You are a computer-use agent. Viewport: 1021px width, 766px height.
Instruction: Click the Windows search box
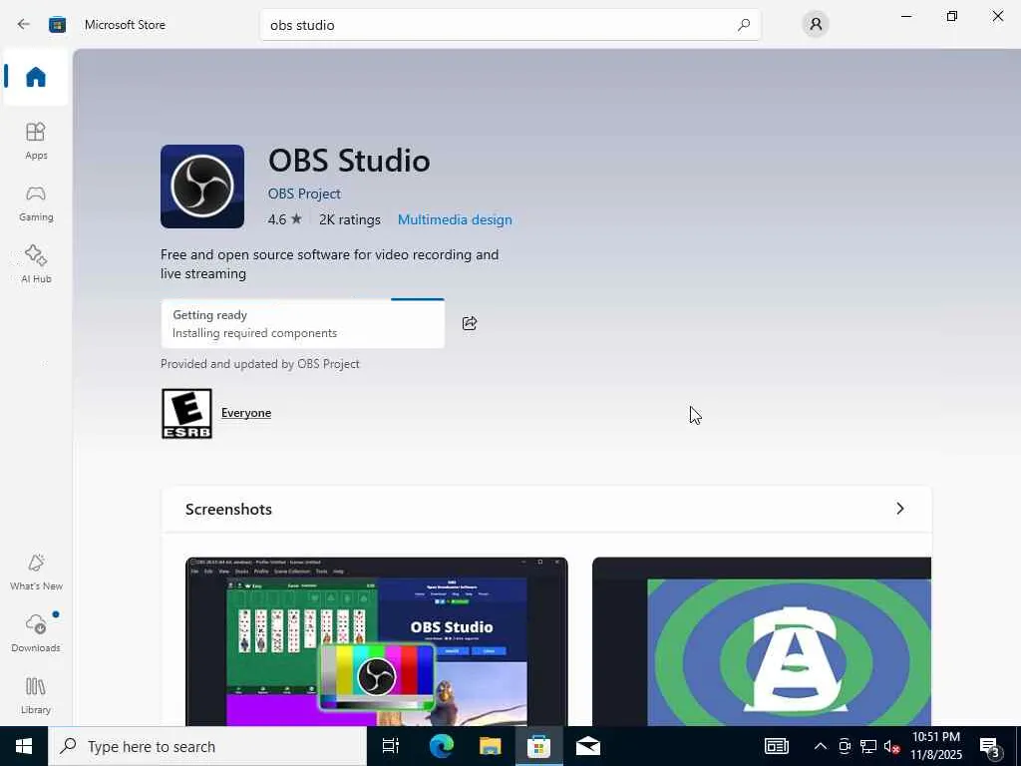pos(207,746)
